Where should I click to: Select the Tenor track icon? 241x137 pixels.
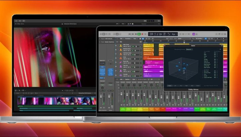(121, 71)
